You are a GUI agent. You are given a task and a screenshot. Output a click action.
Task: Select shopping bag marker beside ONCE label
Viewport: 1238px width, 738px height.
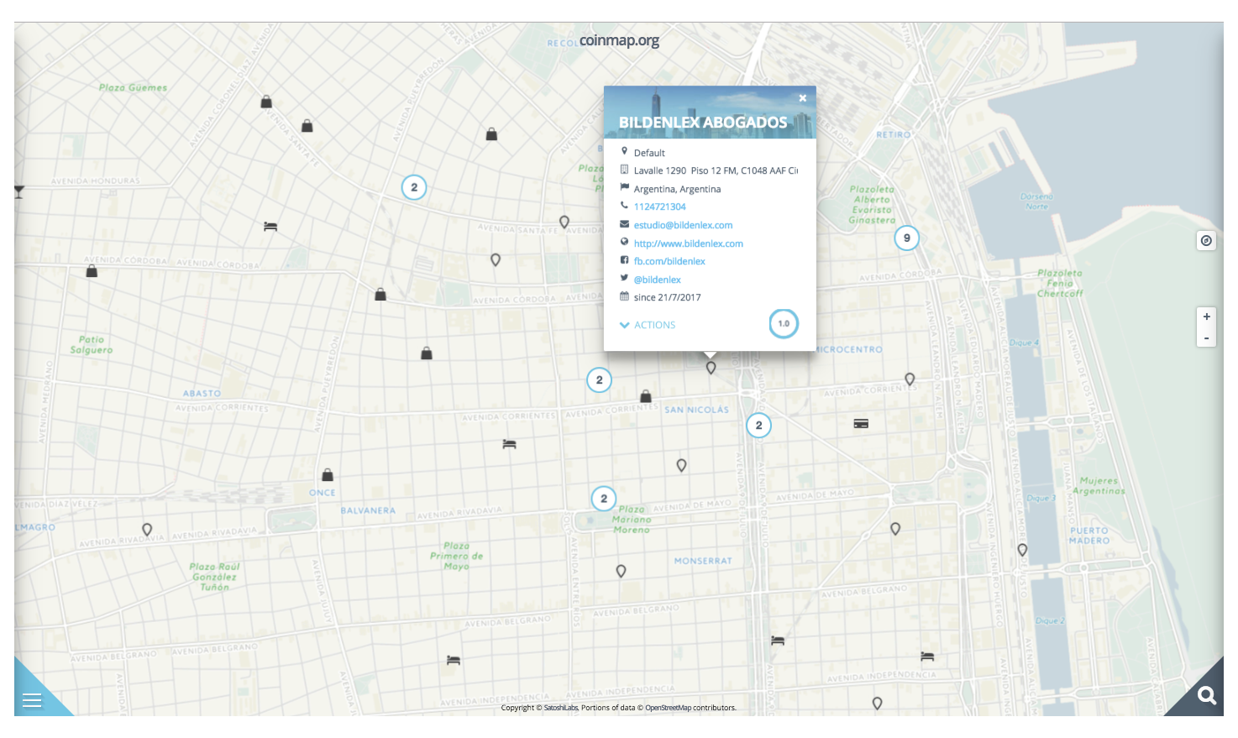(328, 475)
